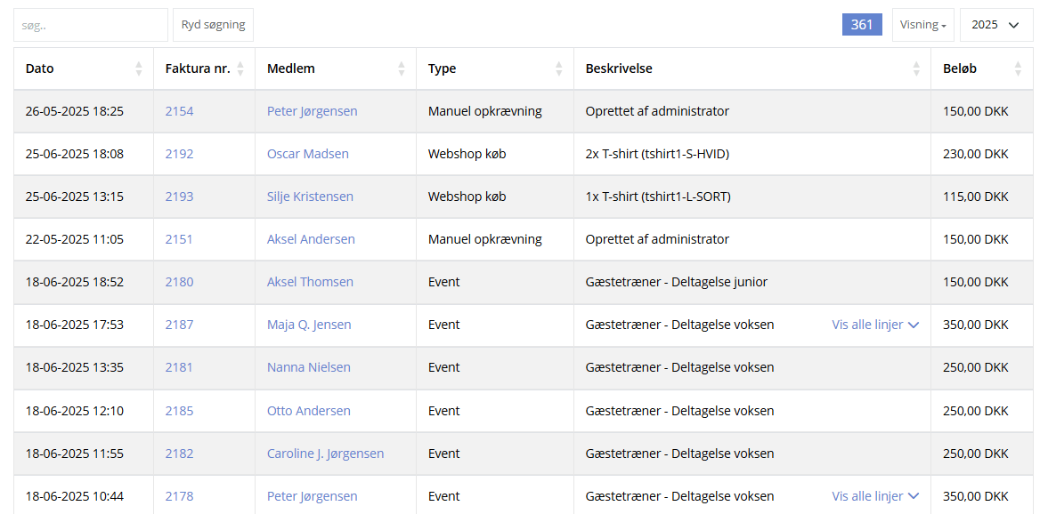Image resolution: width=1048 pixels, height=514 pixels.
Task: Open member Caroline J. Jørgensen
Action: pos(326,454)
